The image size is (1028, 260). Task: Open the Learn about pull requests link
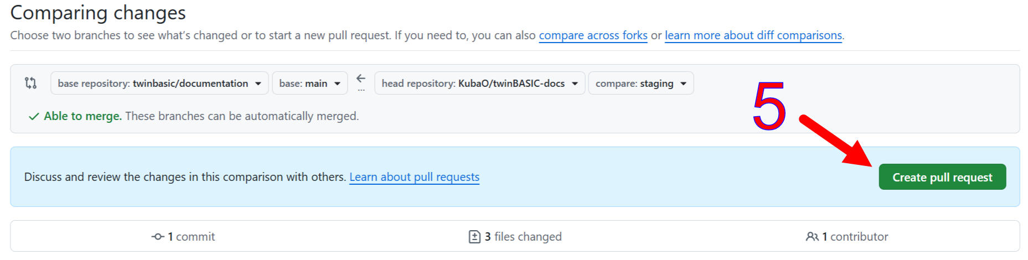[x=414, y=177]
